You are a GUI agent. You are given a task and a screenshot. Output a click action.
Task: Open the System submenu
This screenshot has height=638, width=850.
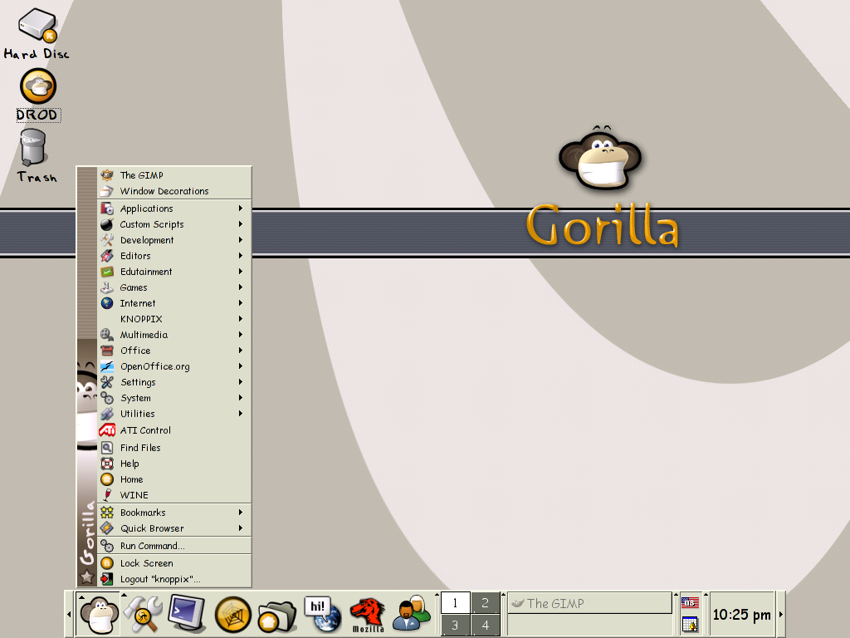[x=174, y=398]
